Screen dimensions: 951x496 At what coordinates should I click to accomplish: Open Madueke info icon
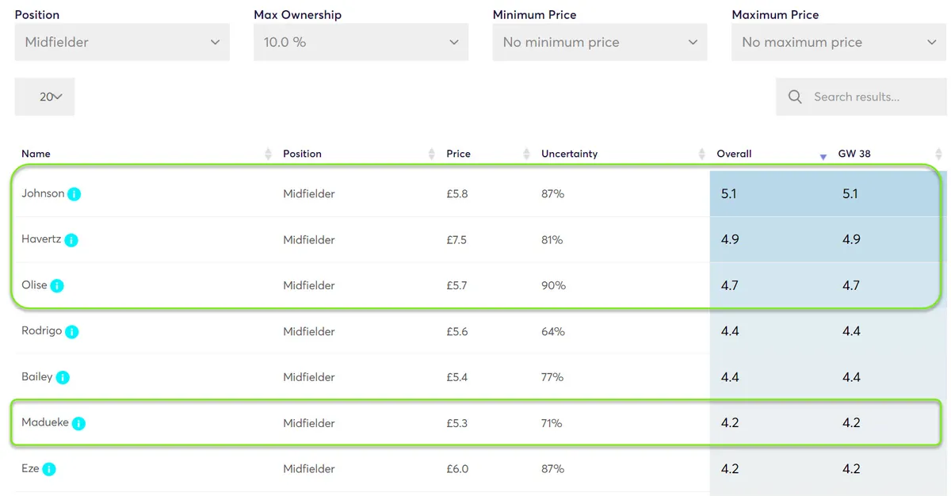78,424
